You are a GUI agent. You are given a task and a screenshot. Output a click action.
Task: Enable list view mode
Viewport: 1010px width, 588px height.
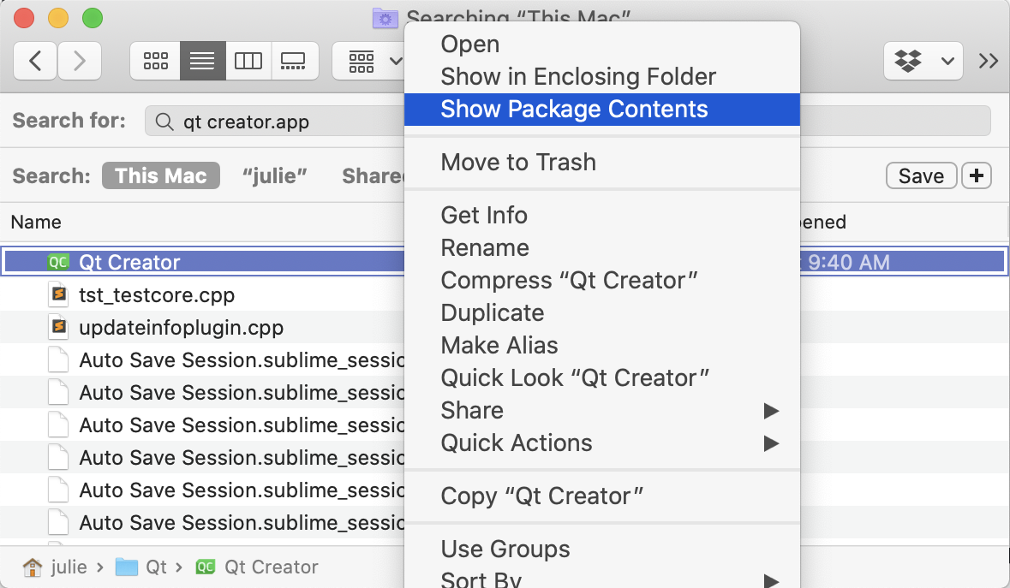202,61
